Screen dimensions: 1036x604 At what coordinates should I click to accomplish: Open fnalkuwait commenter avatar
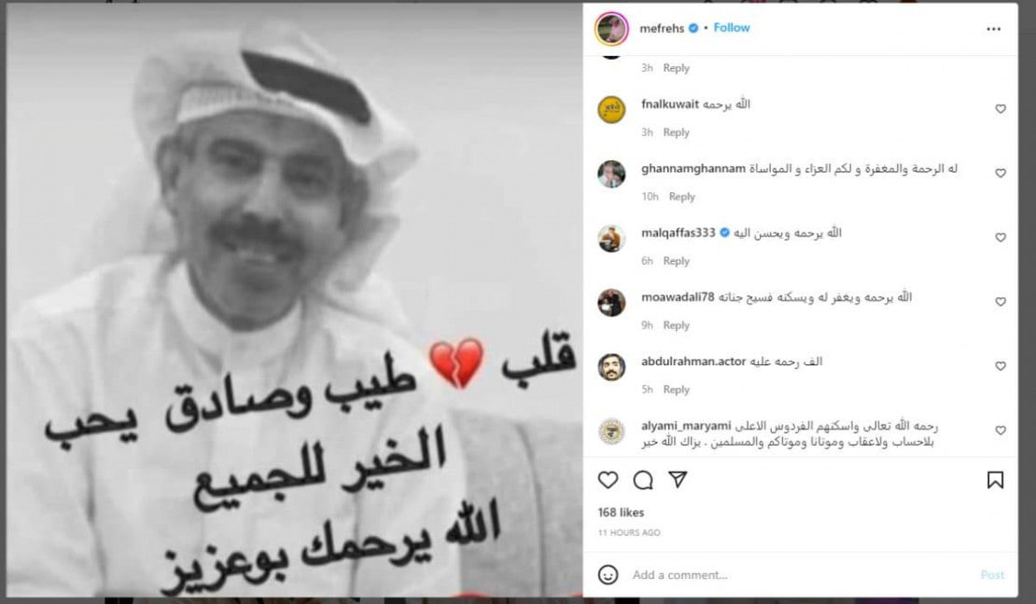tap(611, 110)
